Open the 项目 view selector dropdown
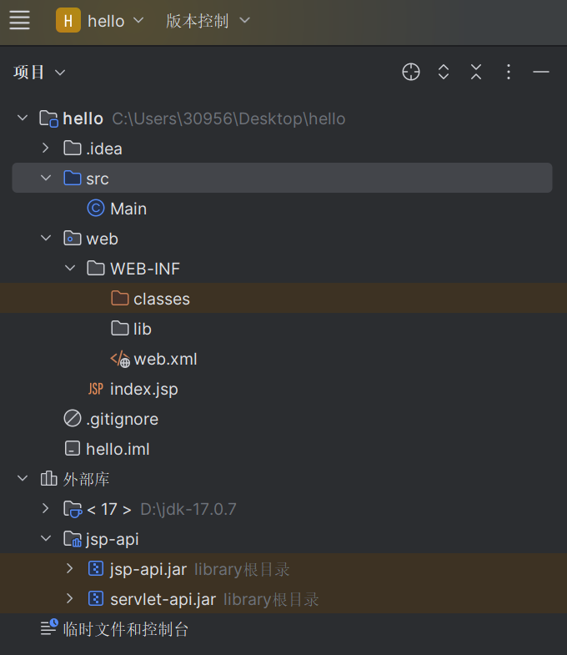 click(x=39, y=73)
